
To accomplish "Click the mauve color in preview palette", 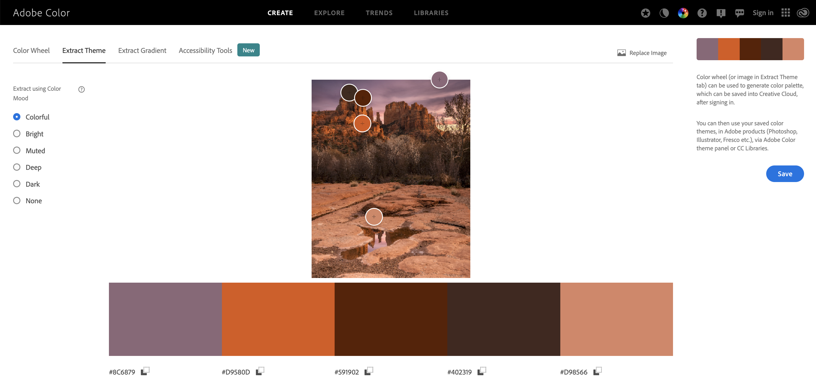I will (x=707, y=49).
